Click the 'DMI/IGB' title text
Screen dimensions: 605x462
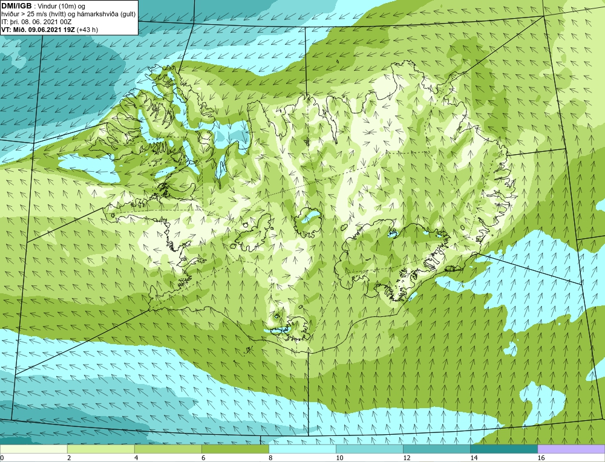coord(16,6)
